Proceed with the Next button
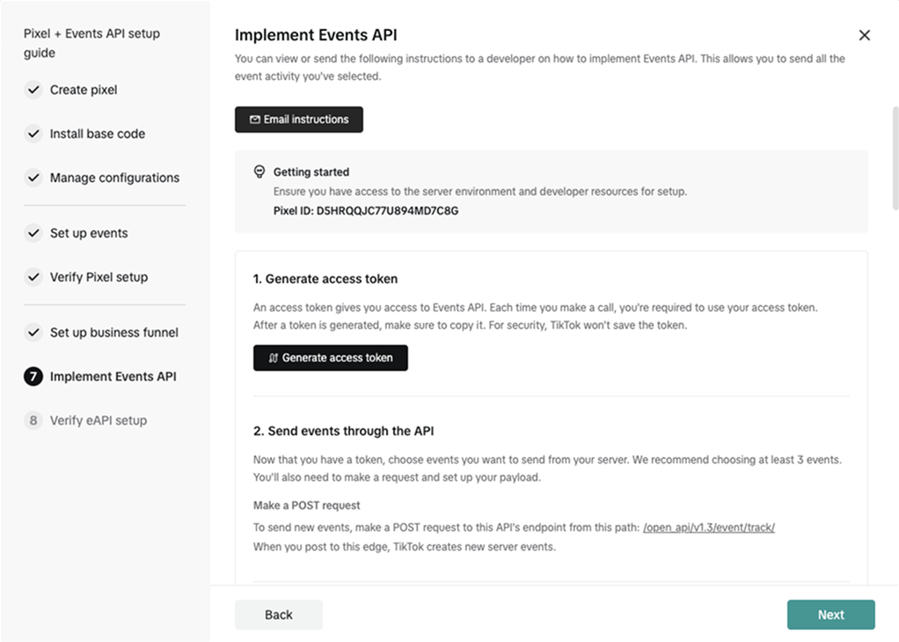 (830, 615)
